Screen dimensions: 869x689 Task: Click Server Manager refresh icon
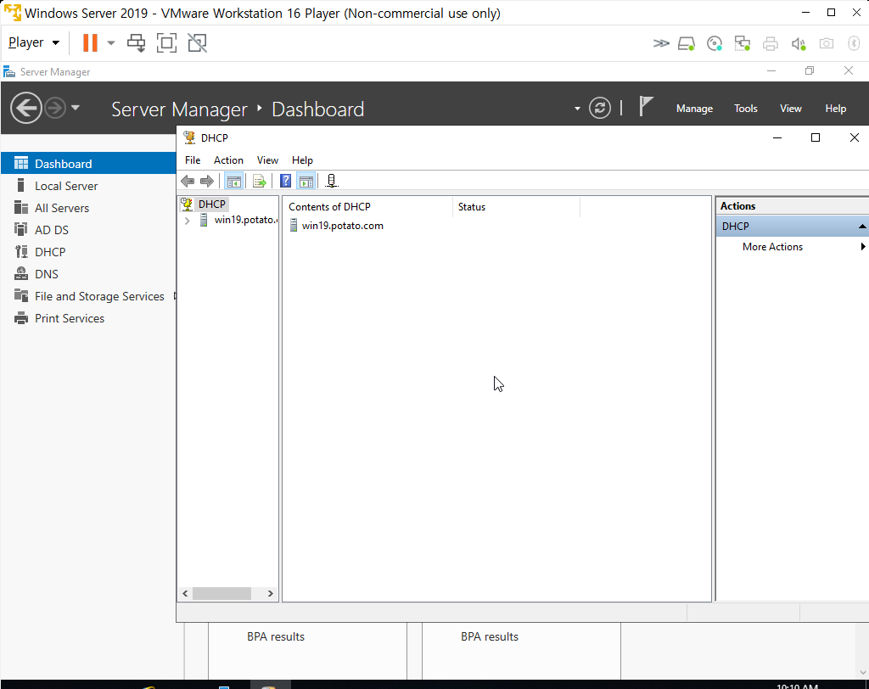point(600,108)
